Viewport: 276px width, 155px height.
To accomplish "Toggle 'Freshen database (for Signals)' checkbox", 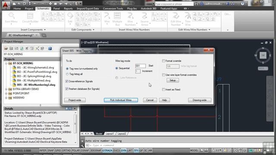I will (67, 89).
